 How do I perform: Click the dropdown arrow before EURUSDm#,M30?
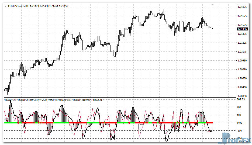click(x=6, y=6)
